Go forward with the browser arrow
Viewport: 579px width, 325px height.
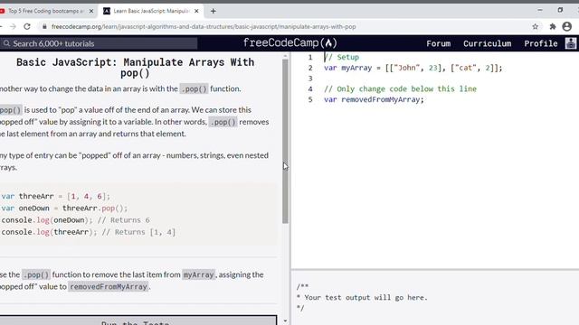tap(13, 26)
